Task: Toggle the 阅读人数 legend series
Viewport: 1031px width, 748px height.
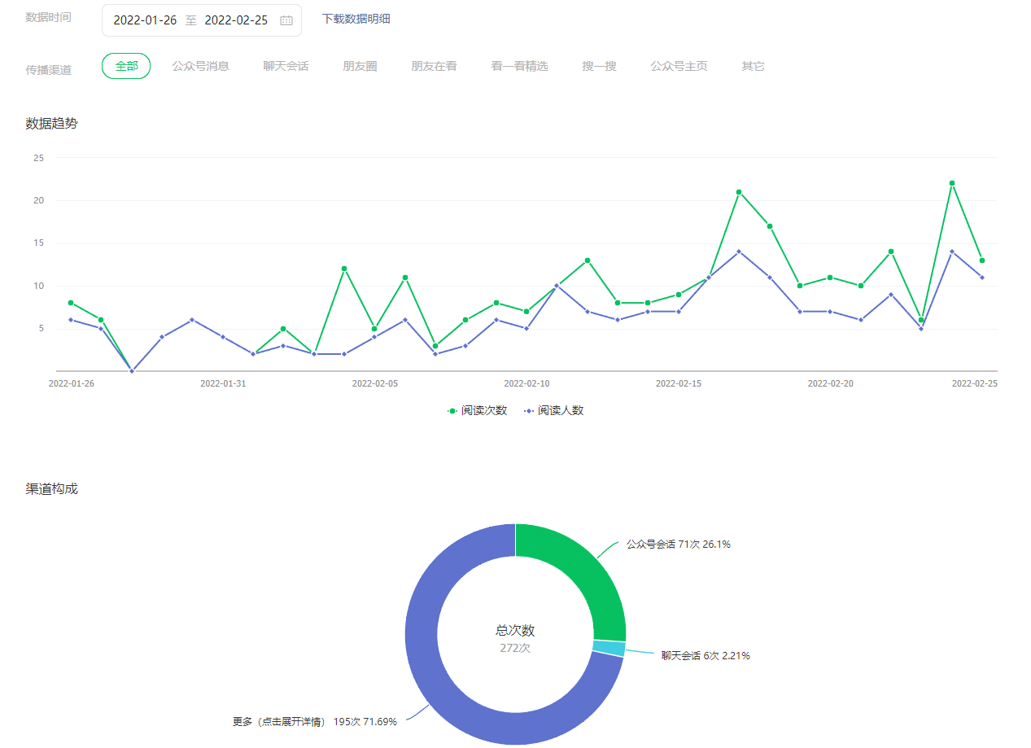Action: (x=554, y=410)
